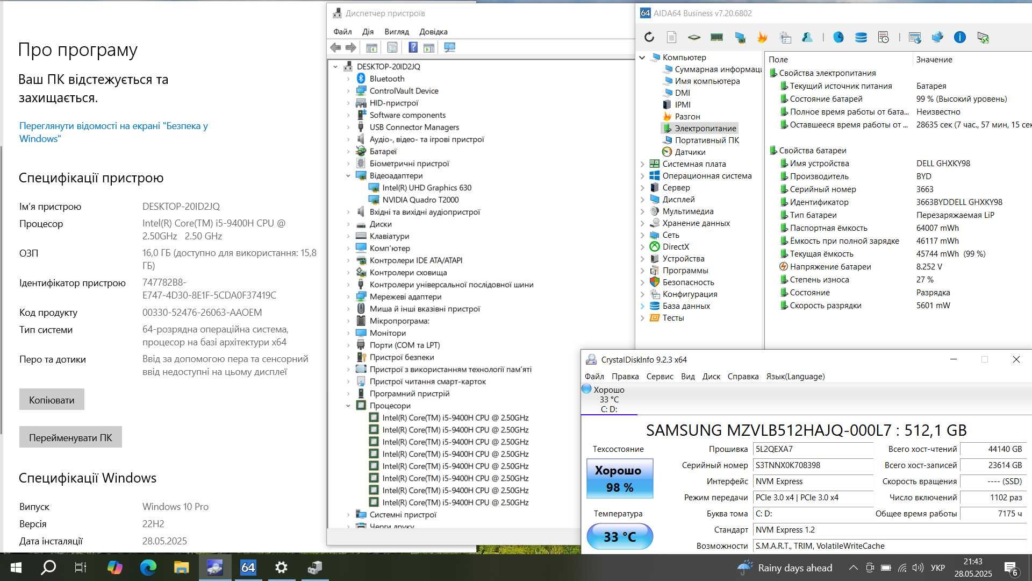This screenshot has width=1032, height=581.
Task: Click the Копіювати button
Action: pyautogui.click(x=52, y=400)
